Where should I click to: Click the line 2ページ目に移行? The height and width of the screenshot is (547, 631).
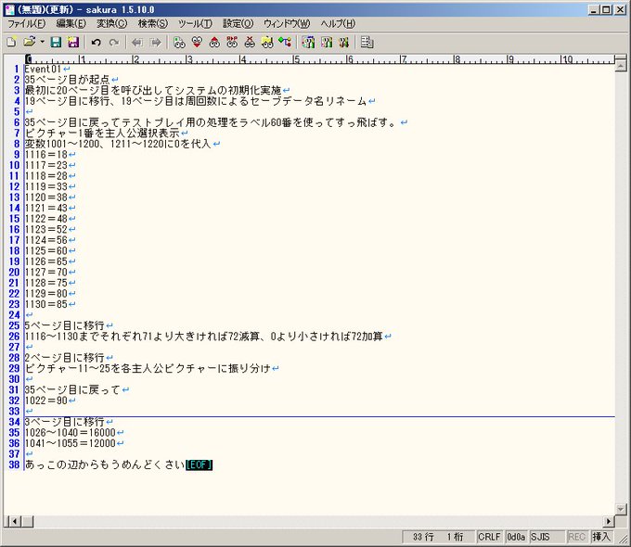64,358
